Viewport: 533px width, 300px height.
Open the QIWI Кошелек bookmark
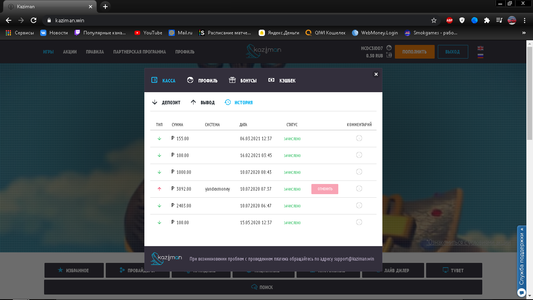[x=326, y=33]
